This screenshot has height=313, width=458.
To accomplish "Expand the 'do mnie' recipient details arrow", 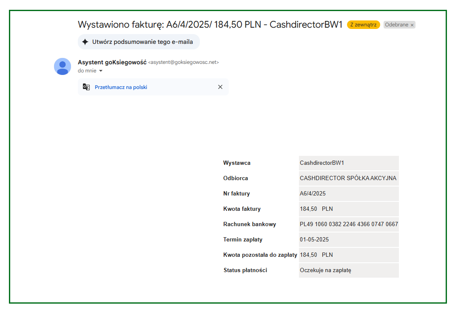I will (101, 71).
